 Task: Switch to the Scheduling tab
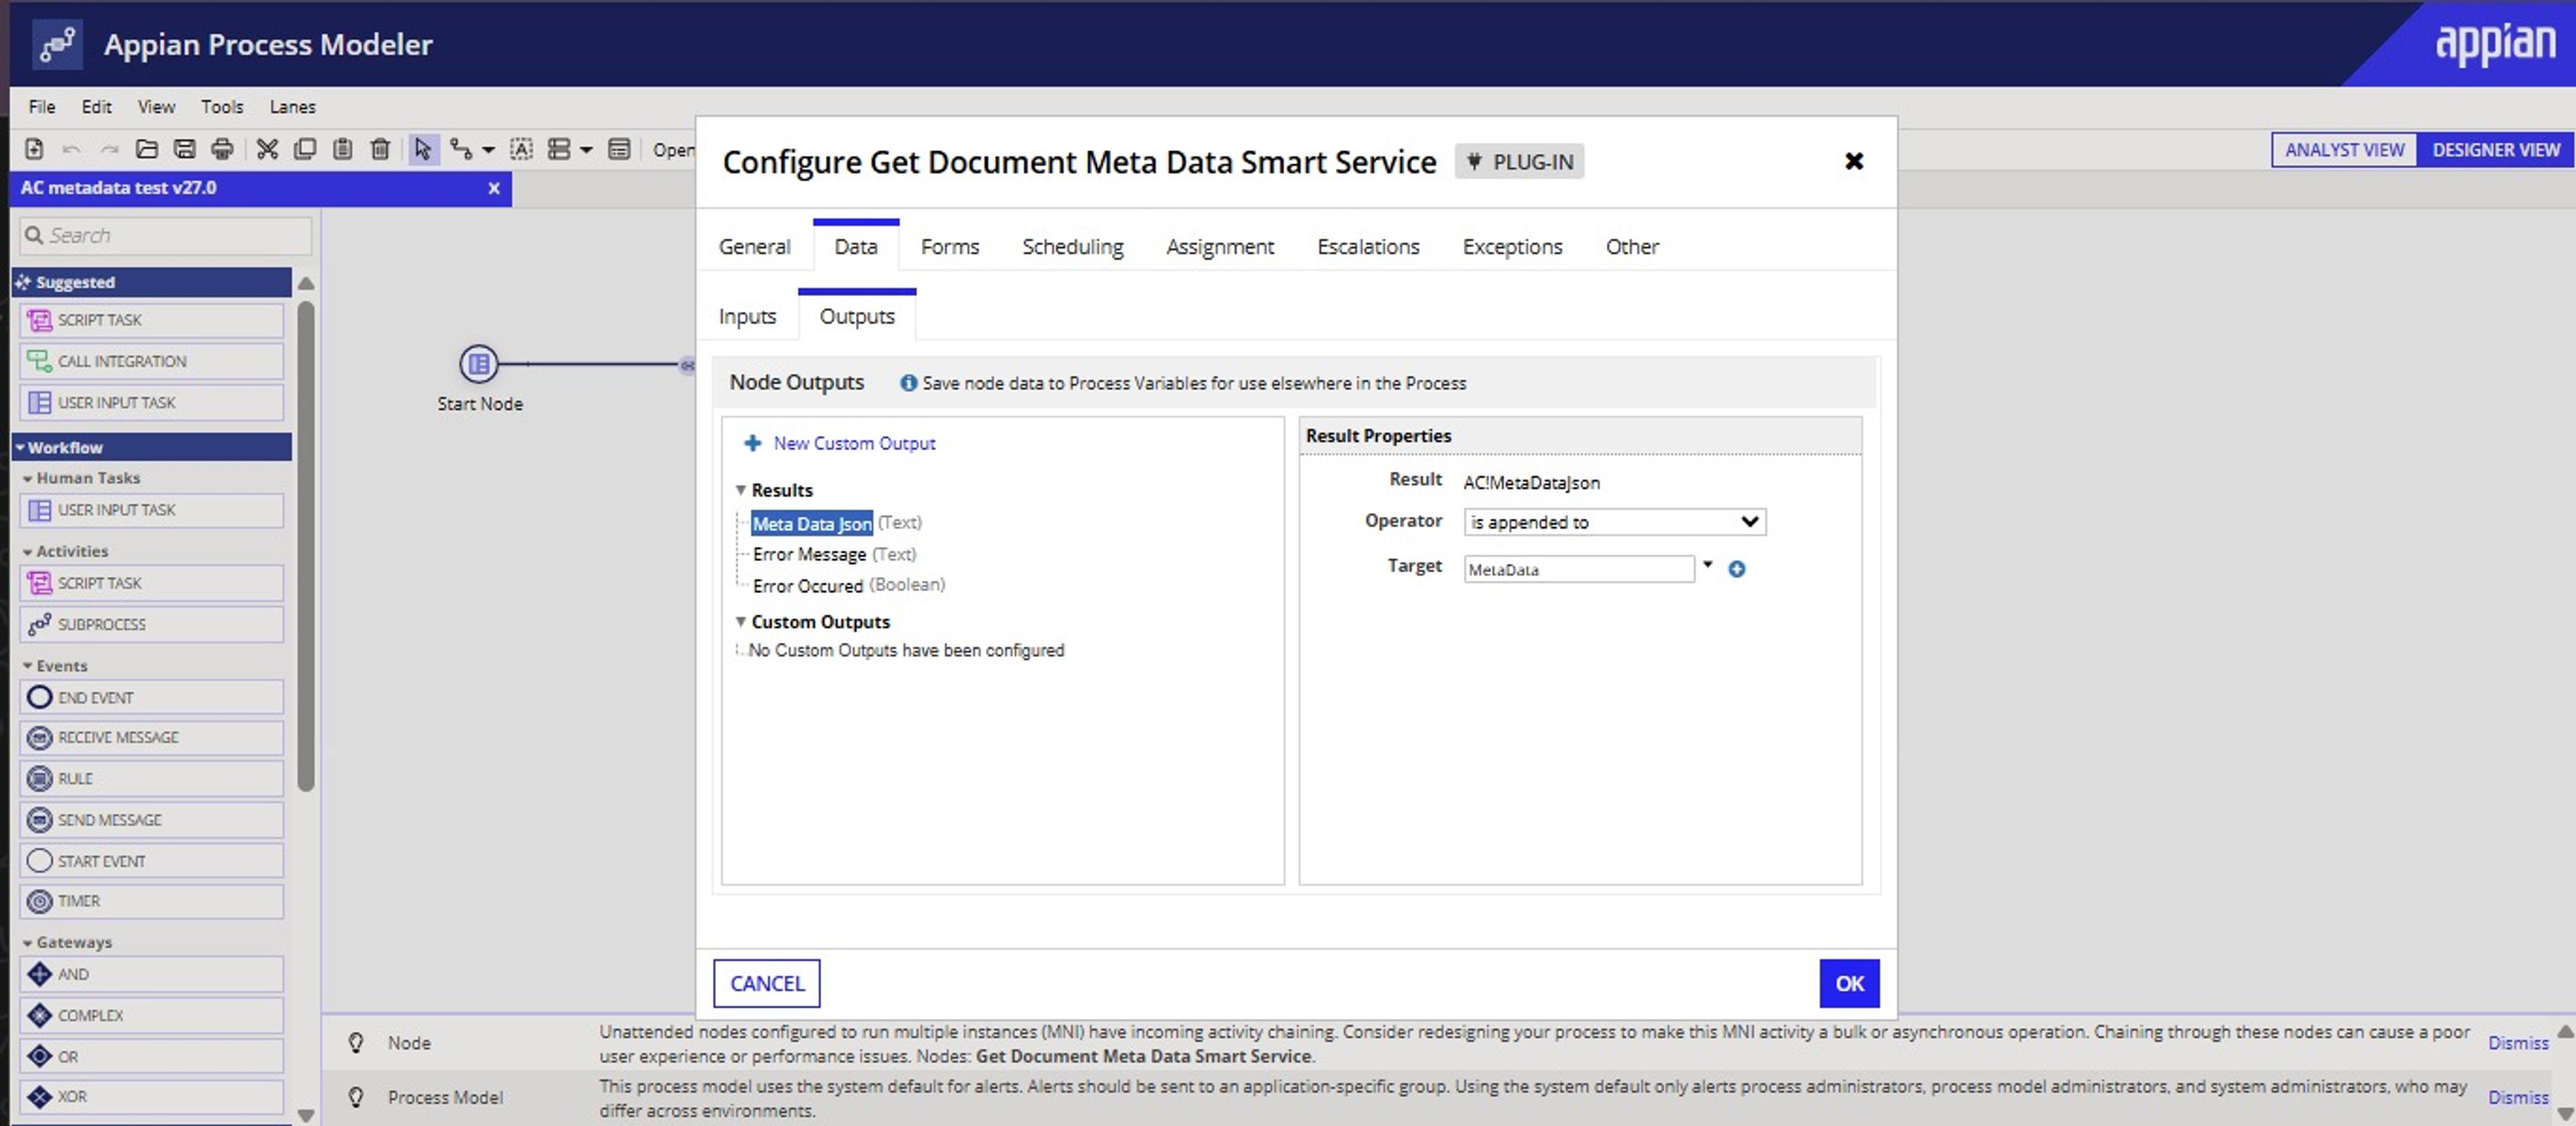point(1072,246)
